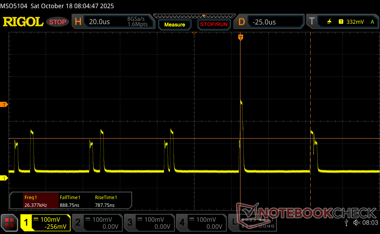Viewport: 380px width, 234px height.
Task: Click the waveform memory overview bar
Action: coord(194,16)
